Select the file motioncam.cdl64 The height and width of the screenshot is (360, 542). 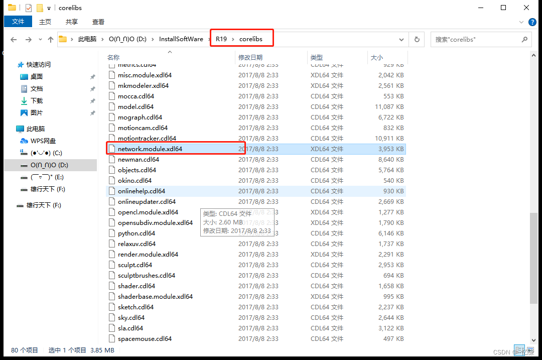click(256, 128)
